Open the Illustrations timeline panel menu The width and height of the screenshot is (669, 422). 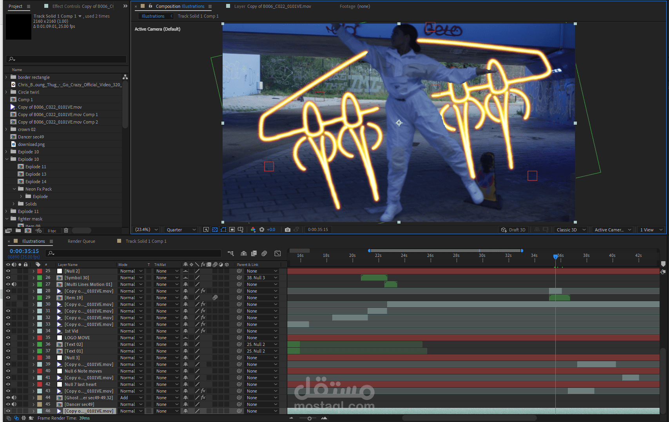(x=51, y=241)
